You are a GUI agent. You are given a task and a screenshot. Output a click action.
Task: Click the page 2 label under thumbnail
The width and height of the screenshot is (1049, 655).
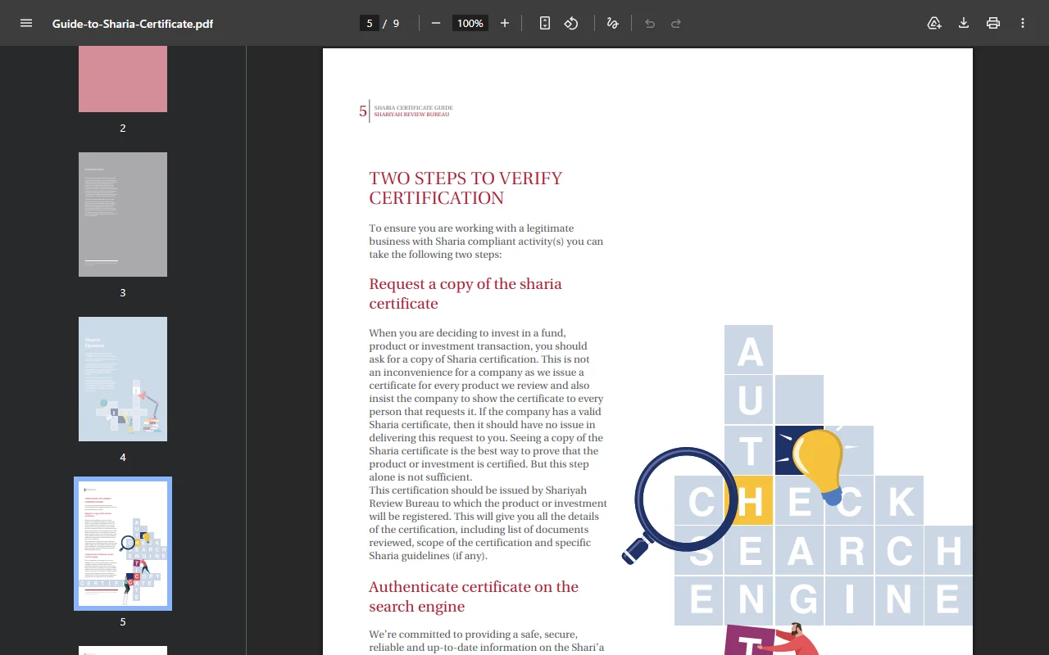123,128
